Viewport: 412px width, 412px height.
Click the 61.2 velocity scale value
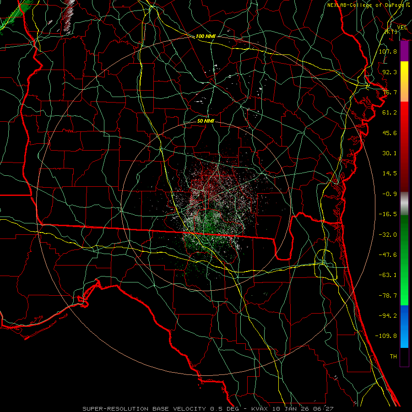click(x=390, y=113)
